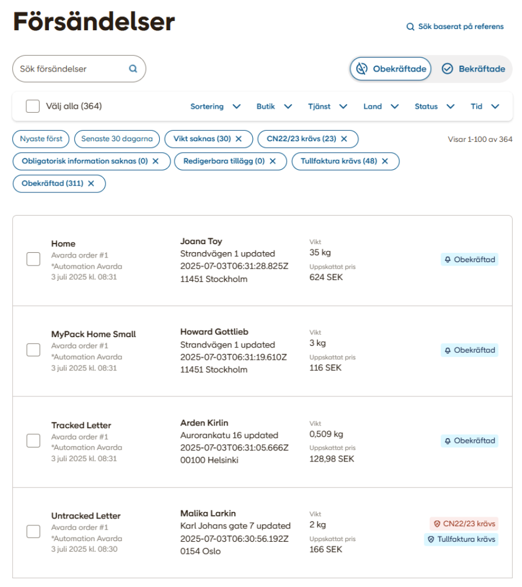Click shield icon on CN22/23 krävs badge
The width and height of the screenshot is (522, 587).
click(437, 524)
